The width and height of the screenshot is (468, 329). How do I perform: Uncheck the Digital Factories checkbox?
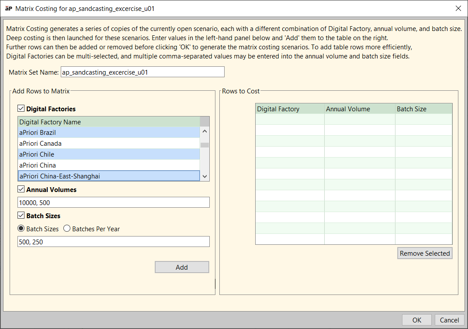coord(21,109)
